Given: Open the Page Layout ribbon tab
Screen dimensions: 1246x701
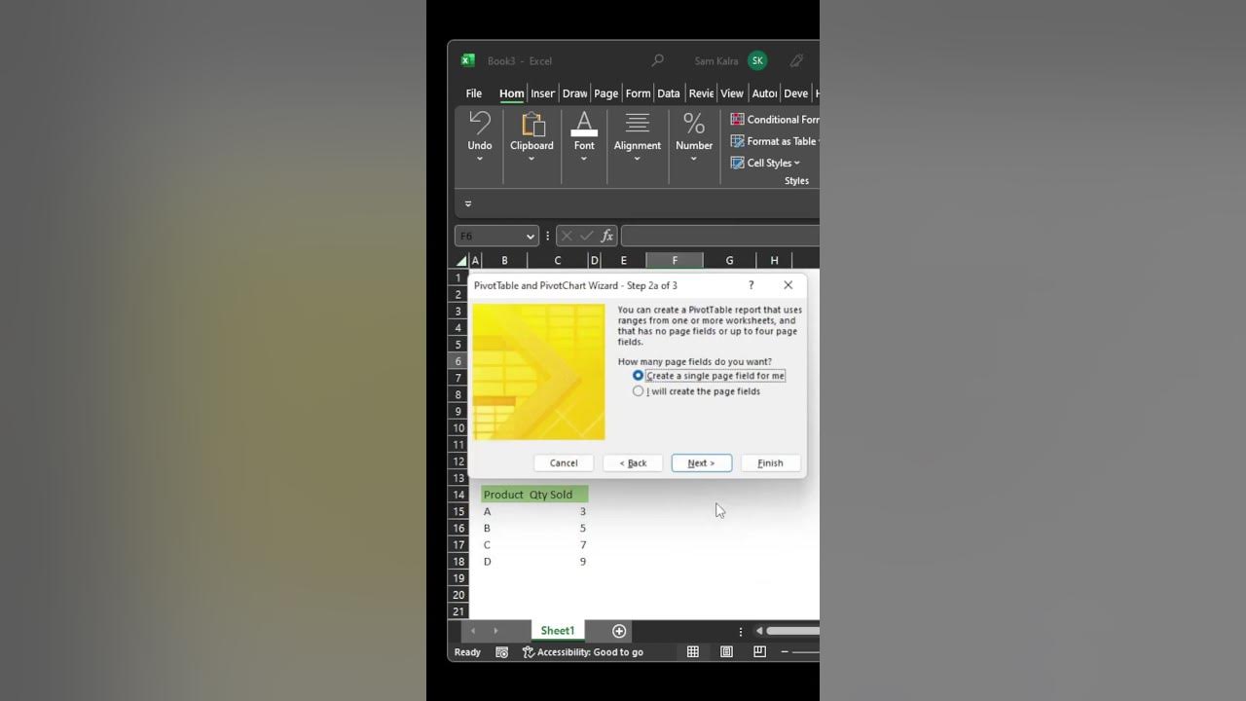Looking at the screenshot, I should coord(606,93).
